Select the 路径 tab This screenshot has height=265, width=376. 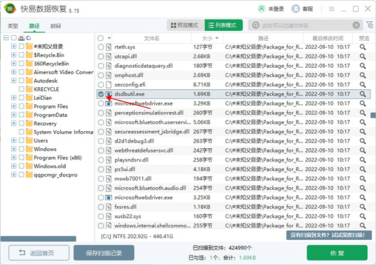pyautogui.click(x=34, y=26)
